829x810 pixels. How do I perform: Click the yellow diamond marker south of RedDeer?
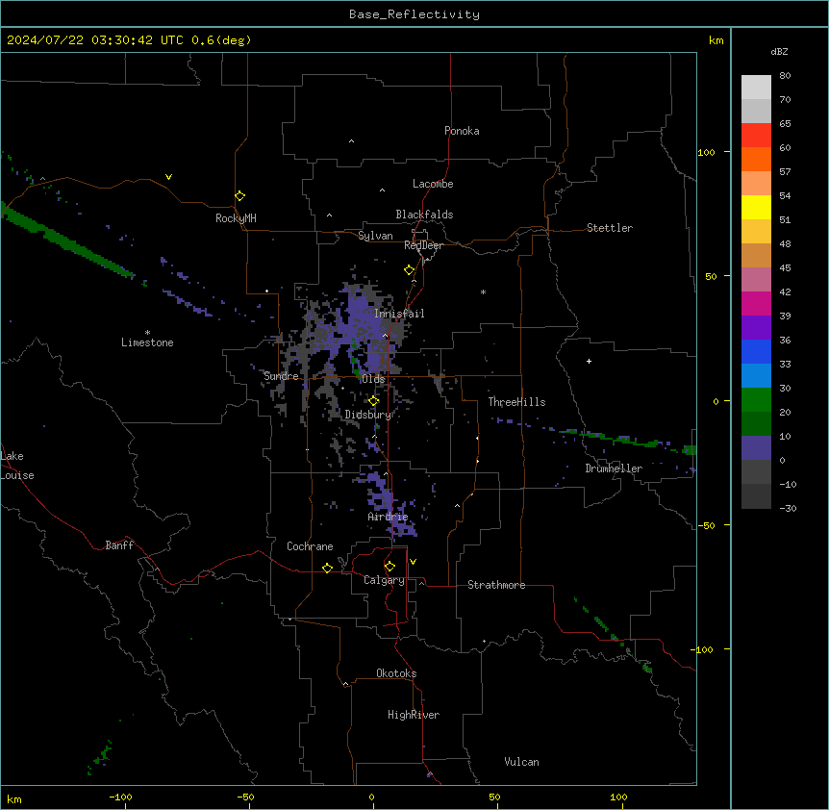coord(410,270)
